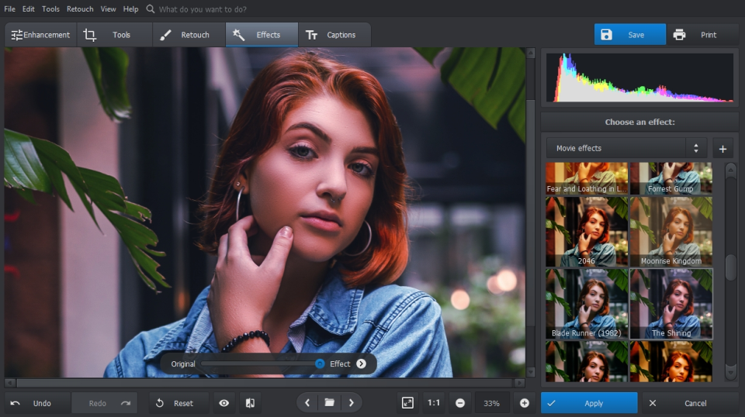Switch to the Enhancement tab
Screen dimensions: 745x417
40,35
